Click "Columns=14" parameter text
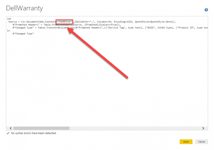Screen dimensions: 214x150 coord(104,22)
